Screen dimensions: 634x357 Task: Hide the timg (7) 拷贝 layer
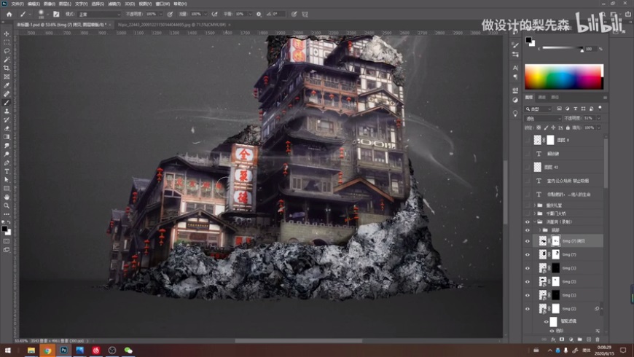[528, 241]
